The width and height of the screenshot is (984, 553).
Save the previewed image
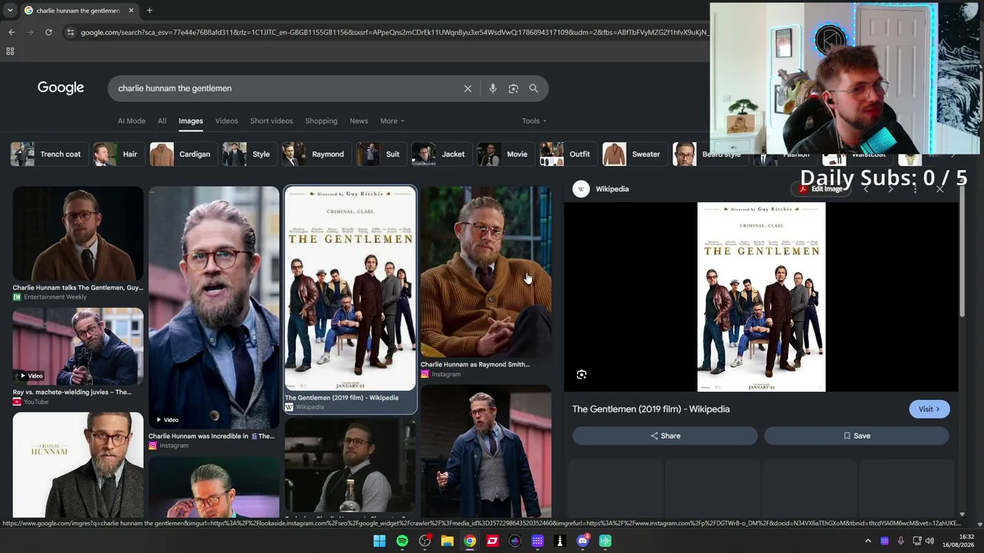point(856,435)
